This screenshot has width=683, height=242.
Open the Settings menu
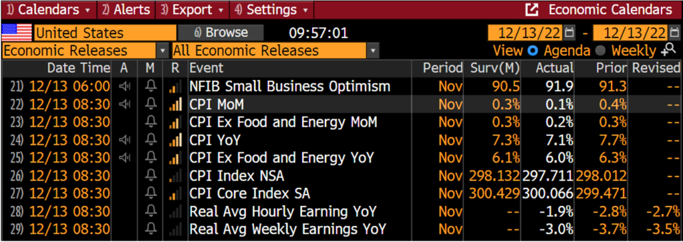pyautogui.click(x=272, y=9)
